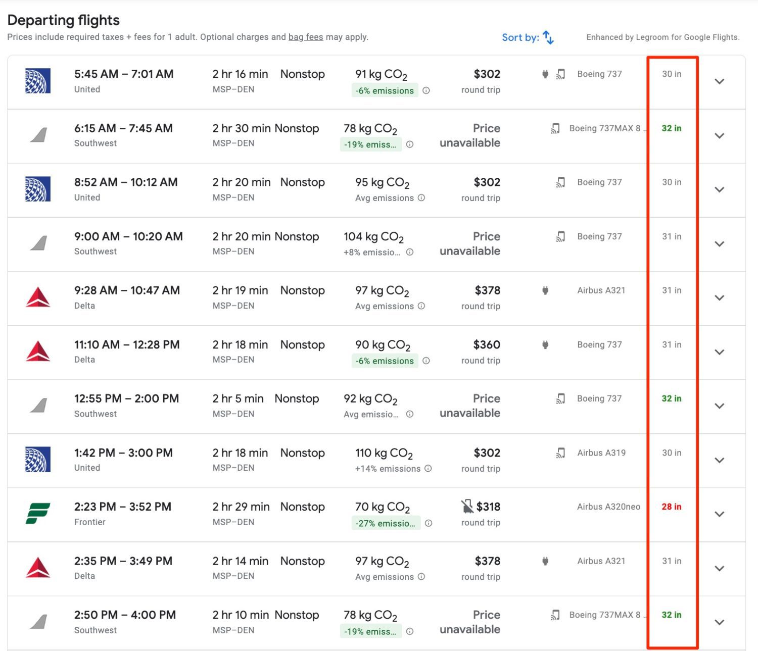Screen dimensions: 758x651
Task: Open the bag fees link
Action: click(x=305, y=37)
